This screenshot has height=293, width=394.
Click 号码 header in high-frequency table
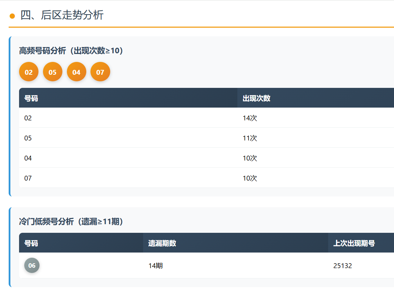click(31, 98)
